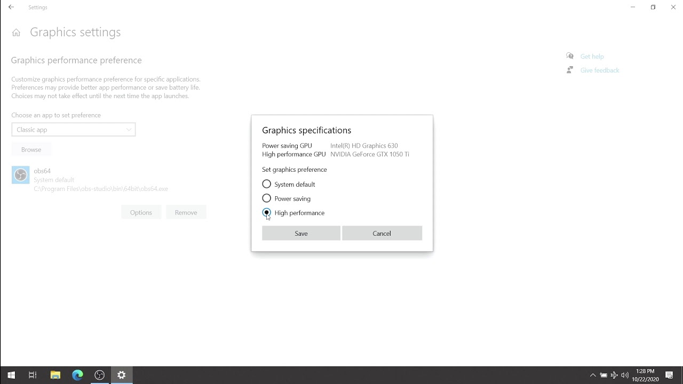Open Options for obs64

pos(141,212)
